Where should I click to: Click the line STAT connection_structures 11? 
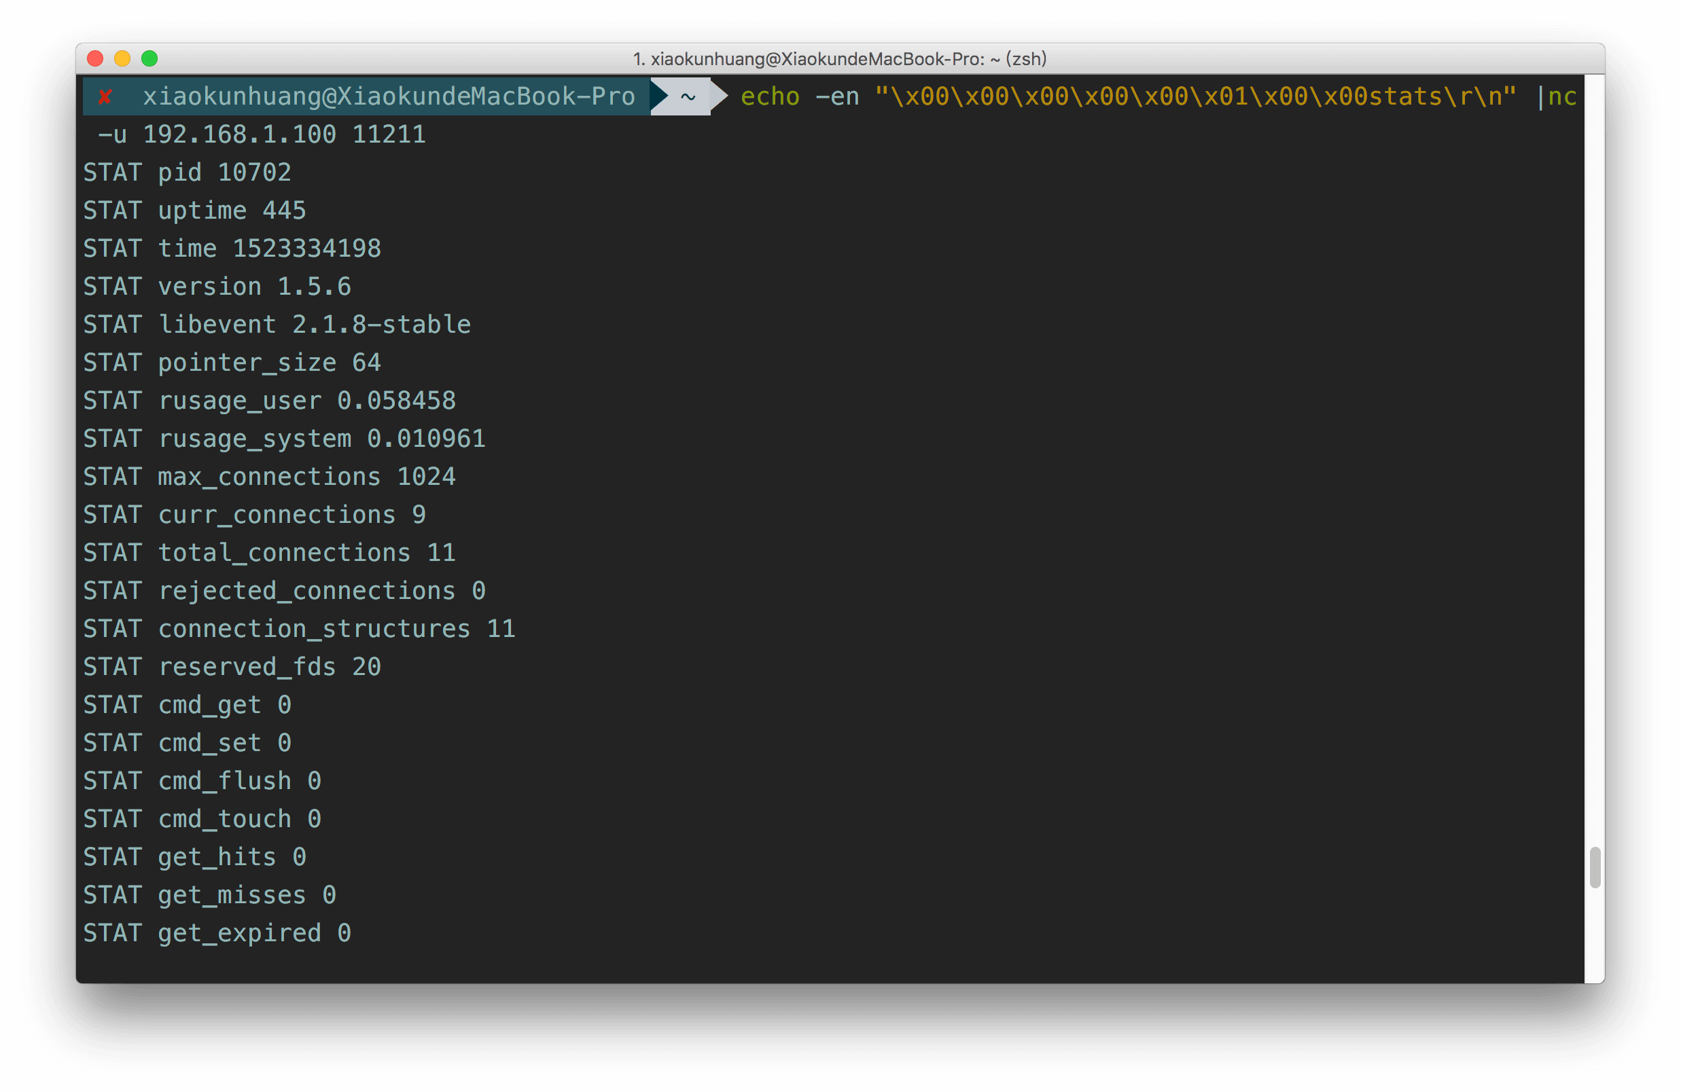coord(300,629)
